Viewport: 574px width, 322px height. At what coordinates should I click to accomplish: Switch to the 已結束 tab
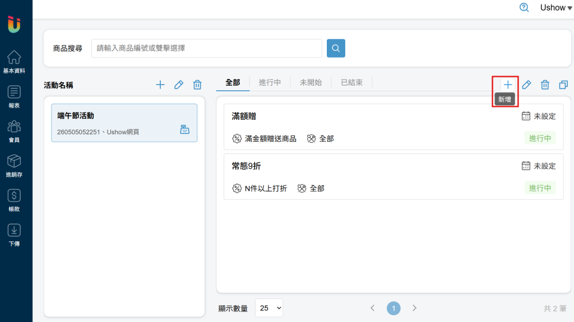(352, 83)
